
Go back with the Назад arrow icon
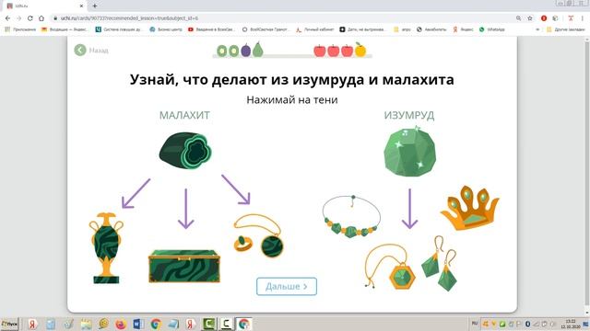[x=80, y=50]
